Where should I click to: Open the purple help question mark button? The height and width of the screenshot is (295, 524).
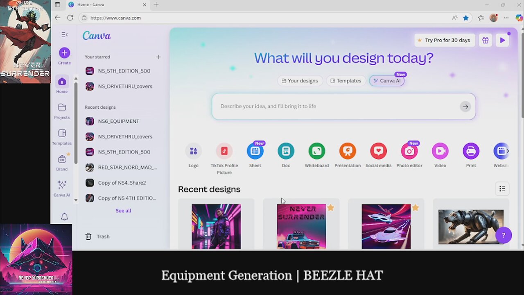pyautogui.click(x=504, y=235)
